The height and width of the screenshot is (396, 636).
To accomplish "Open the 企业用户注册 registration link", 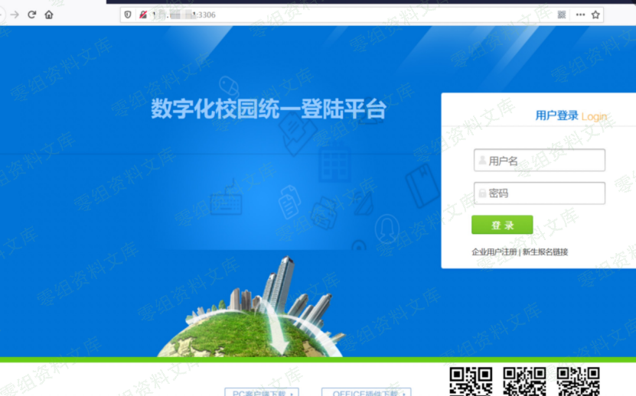I will [494, 252].
